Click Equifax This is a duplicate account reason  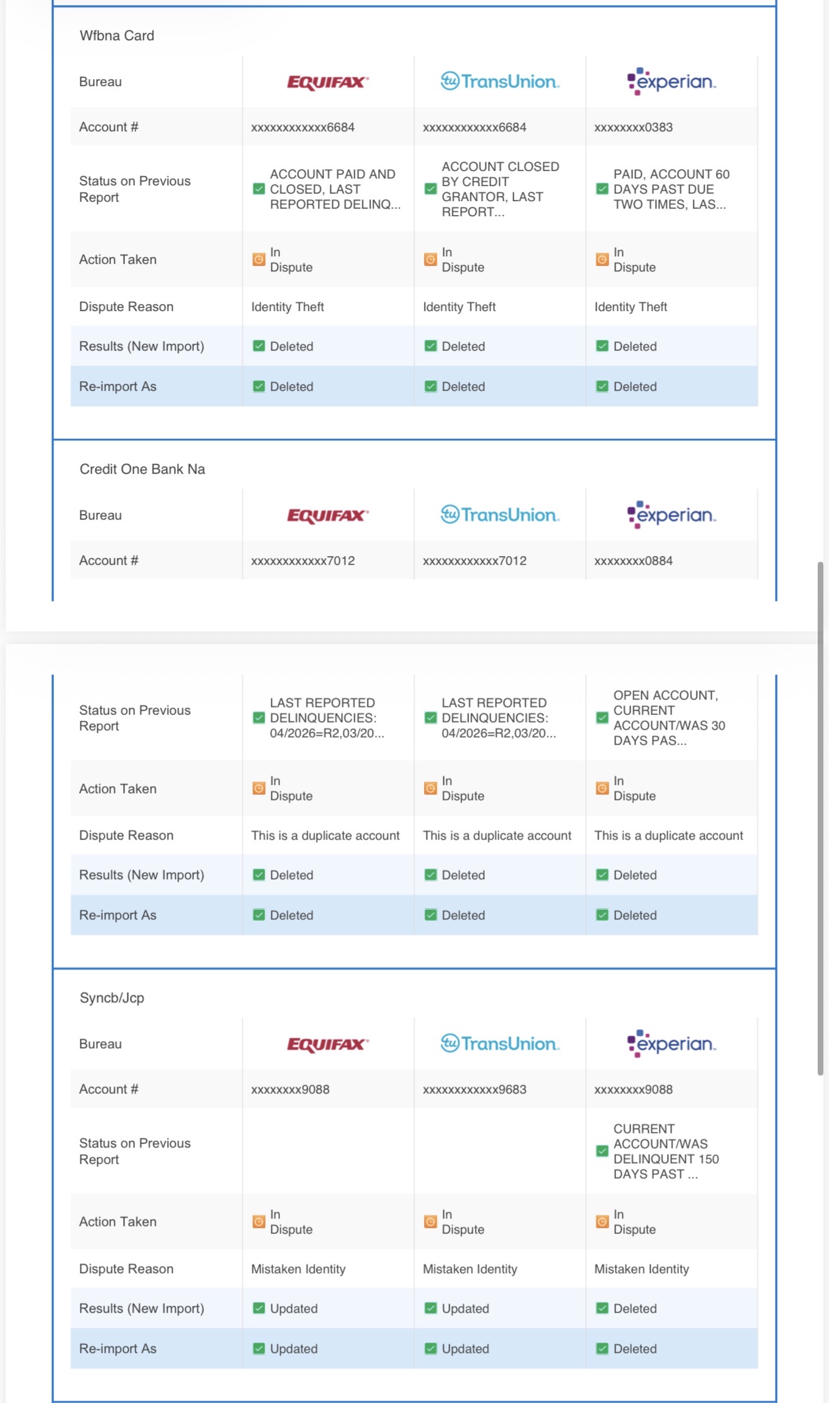coord(325,835)
